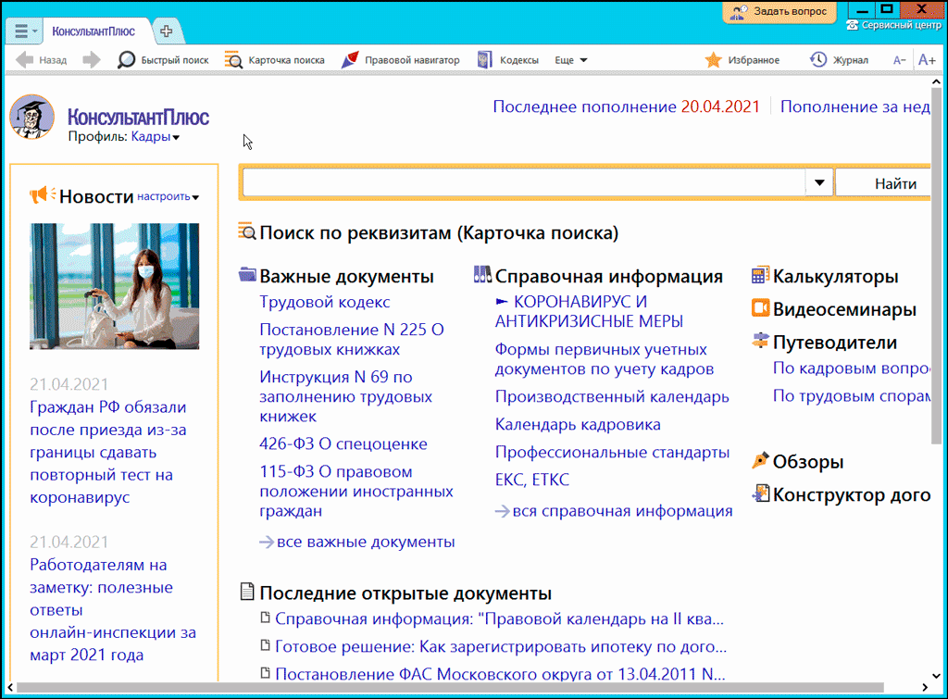The height and width of the screenshot is (699, 948).
Task: Open Профессиональные стандарты link
Action: [613, 453]
